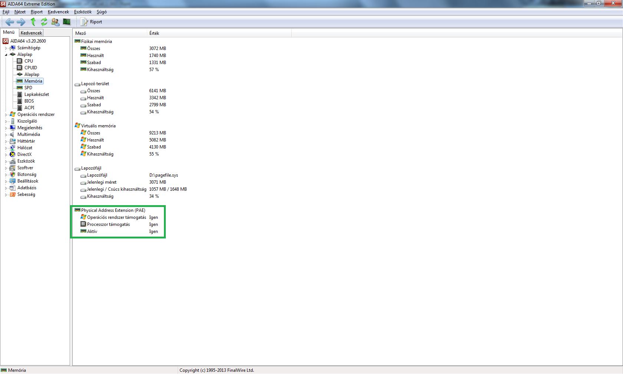
Task: Select the Fizikai memória group header
Action: (96, 41)
